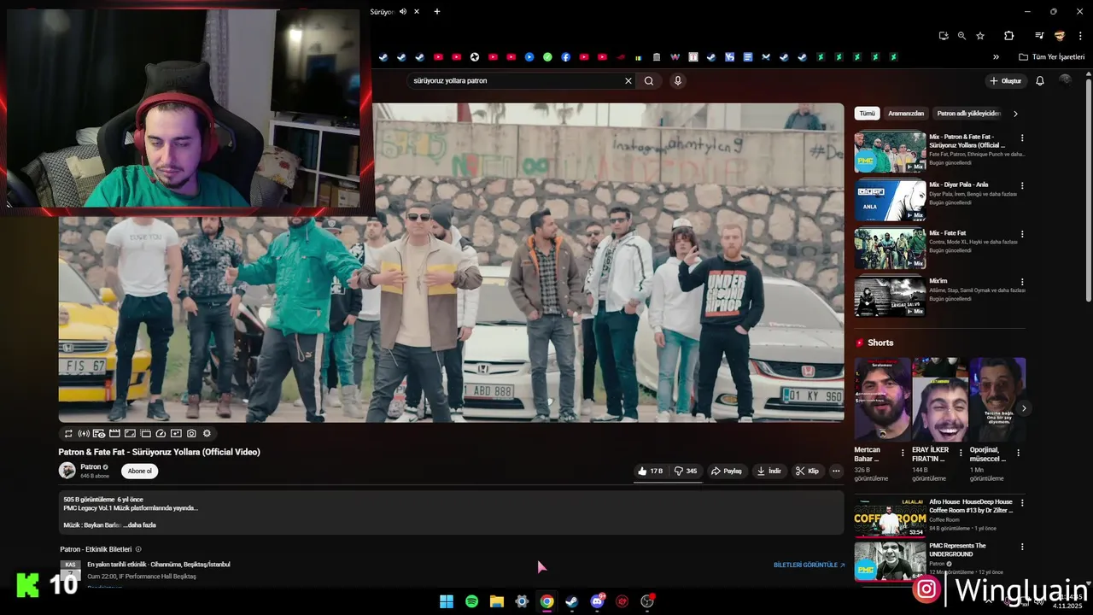This screenshot has width=1093, height=615.
Task: Open the Mix - Fate Fat title
Action: pyautogui.click(x=948, y=233)
